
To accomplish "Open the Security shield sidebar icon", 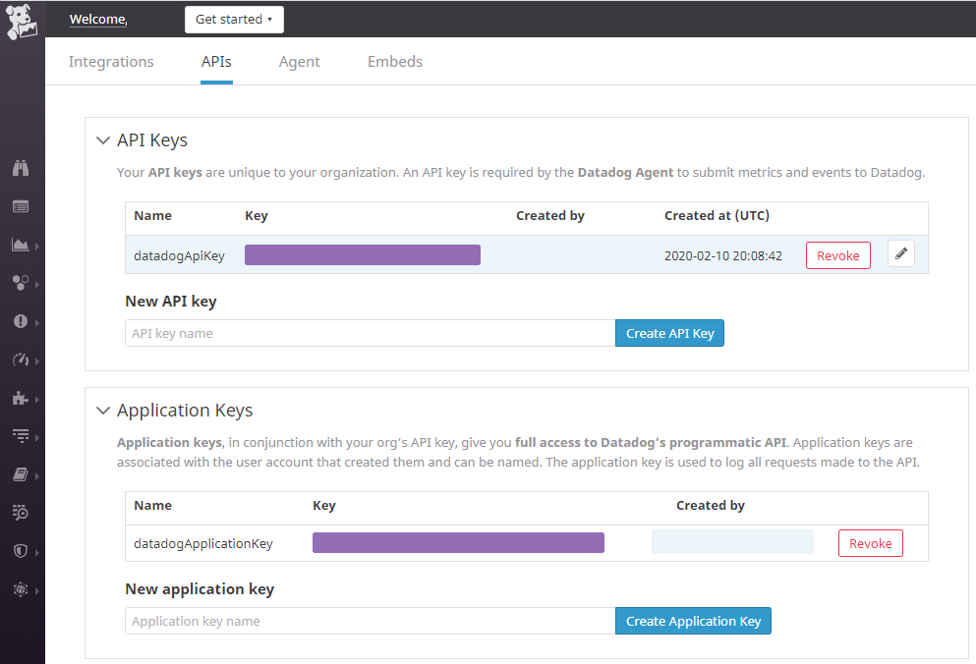I will [x=21, y=551].
